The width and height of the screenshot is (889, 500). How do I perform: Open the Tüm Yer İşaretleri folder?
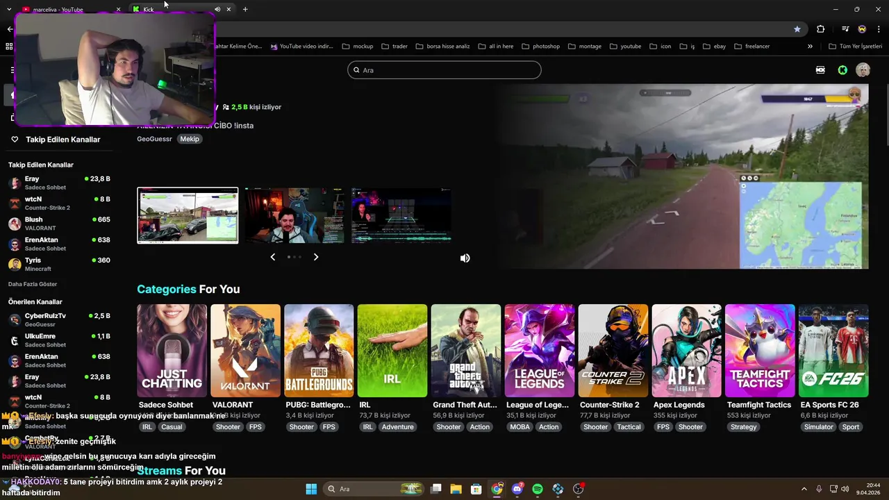coord(856,47)
